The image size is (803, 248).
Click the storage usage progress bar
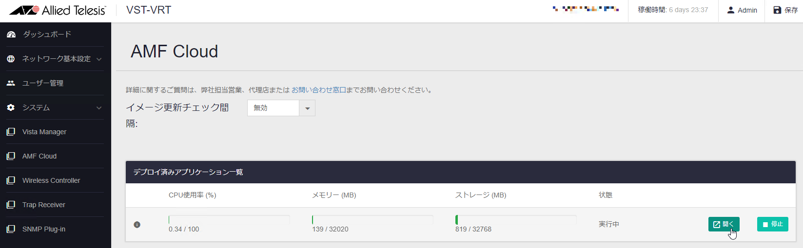tap(516, 220)
